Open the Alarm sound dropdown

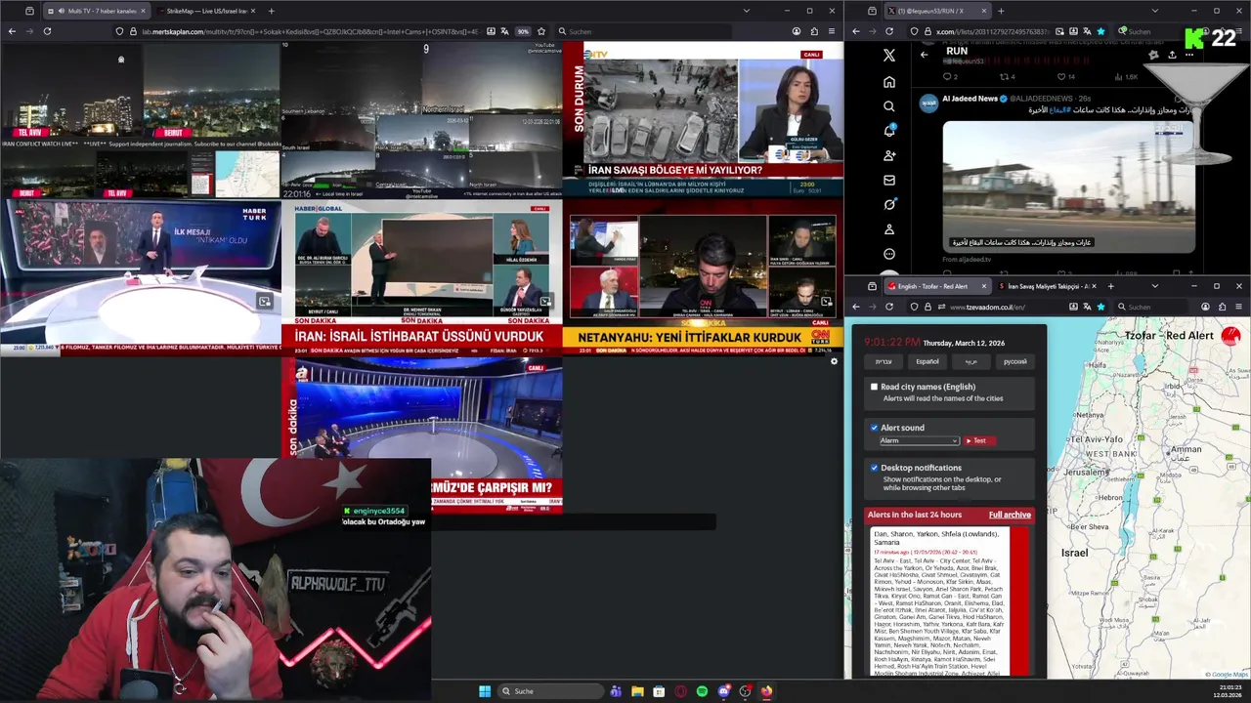919,440
